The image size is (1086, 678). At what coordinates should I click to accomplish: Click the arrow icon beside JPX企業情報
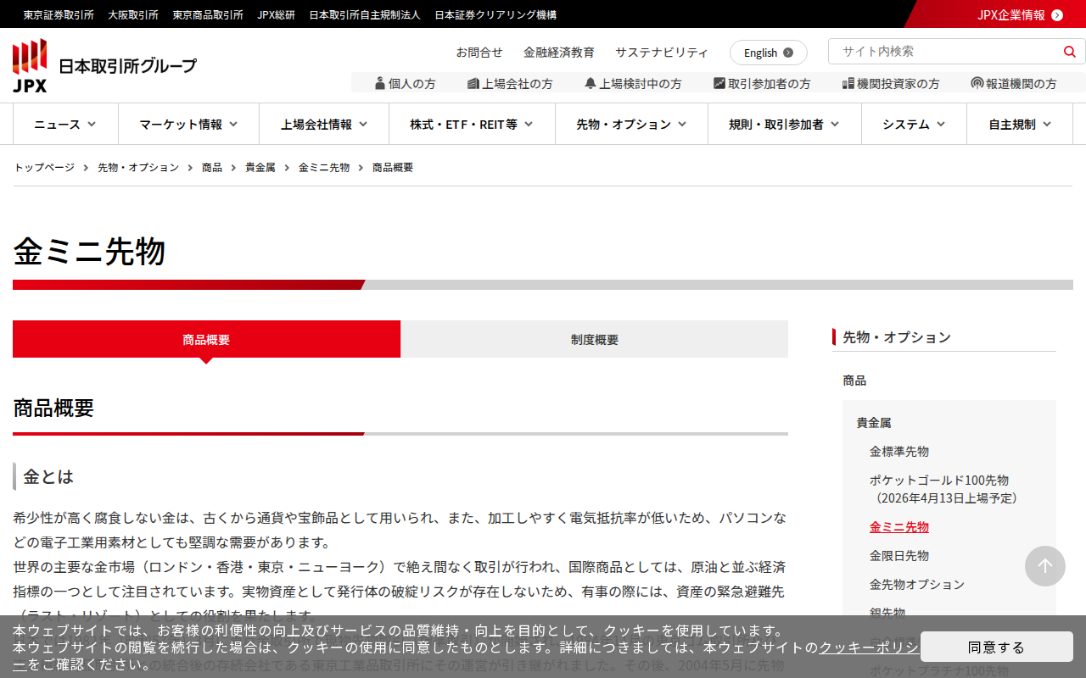click(1057, 14)
